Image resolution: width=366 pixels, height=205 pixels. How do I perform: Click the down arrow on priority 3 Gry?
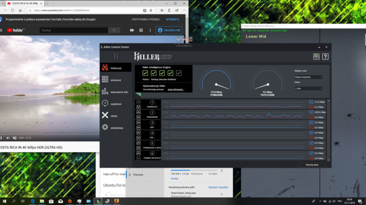pos(138,128)
